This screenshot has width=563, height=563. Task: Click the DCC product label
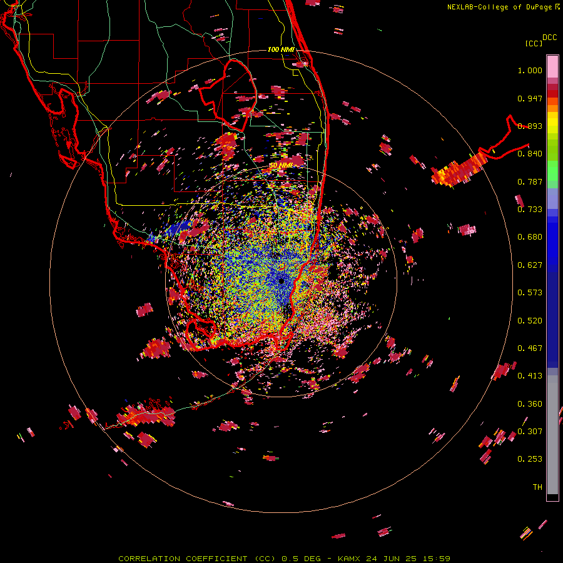tap(549, 38)
